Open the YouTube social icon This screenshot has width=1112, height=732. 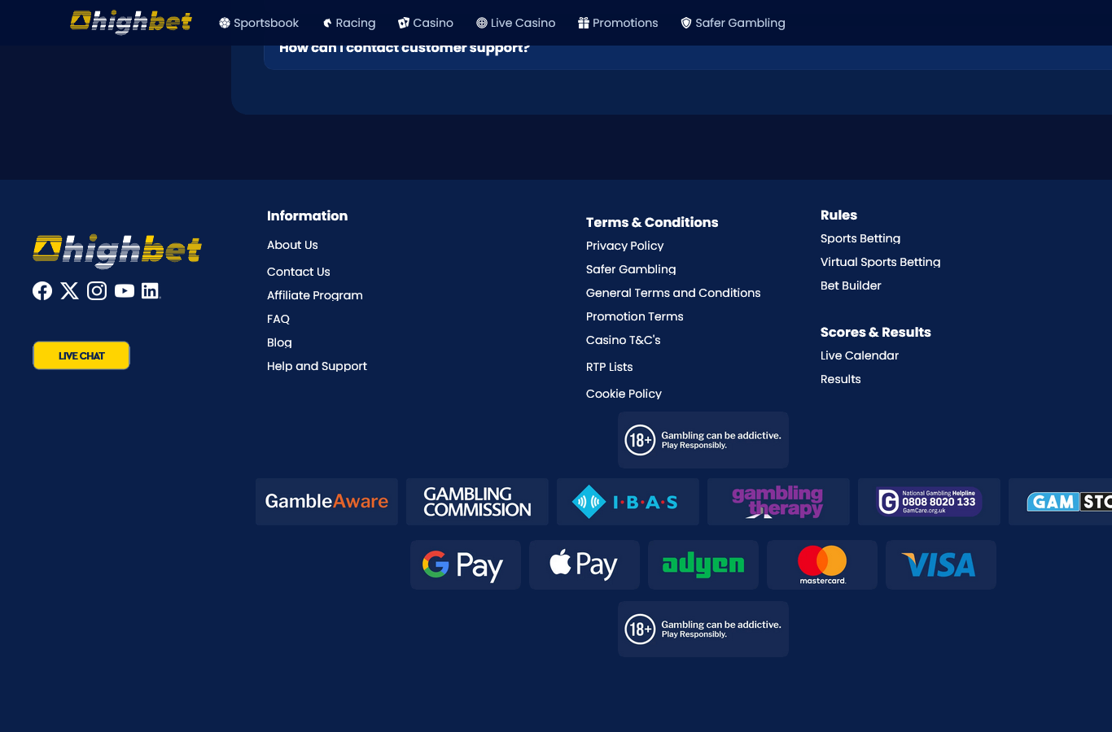(125, 291)
